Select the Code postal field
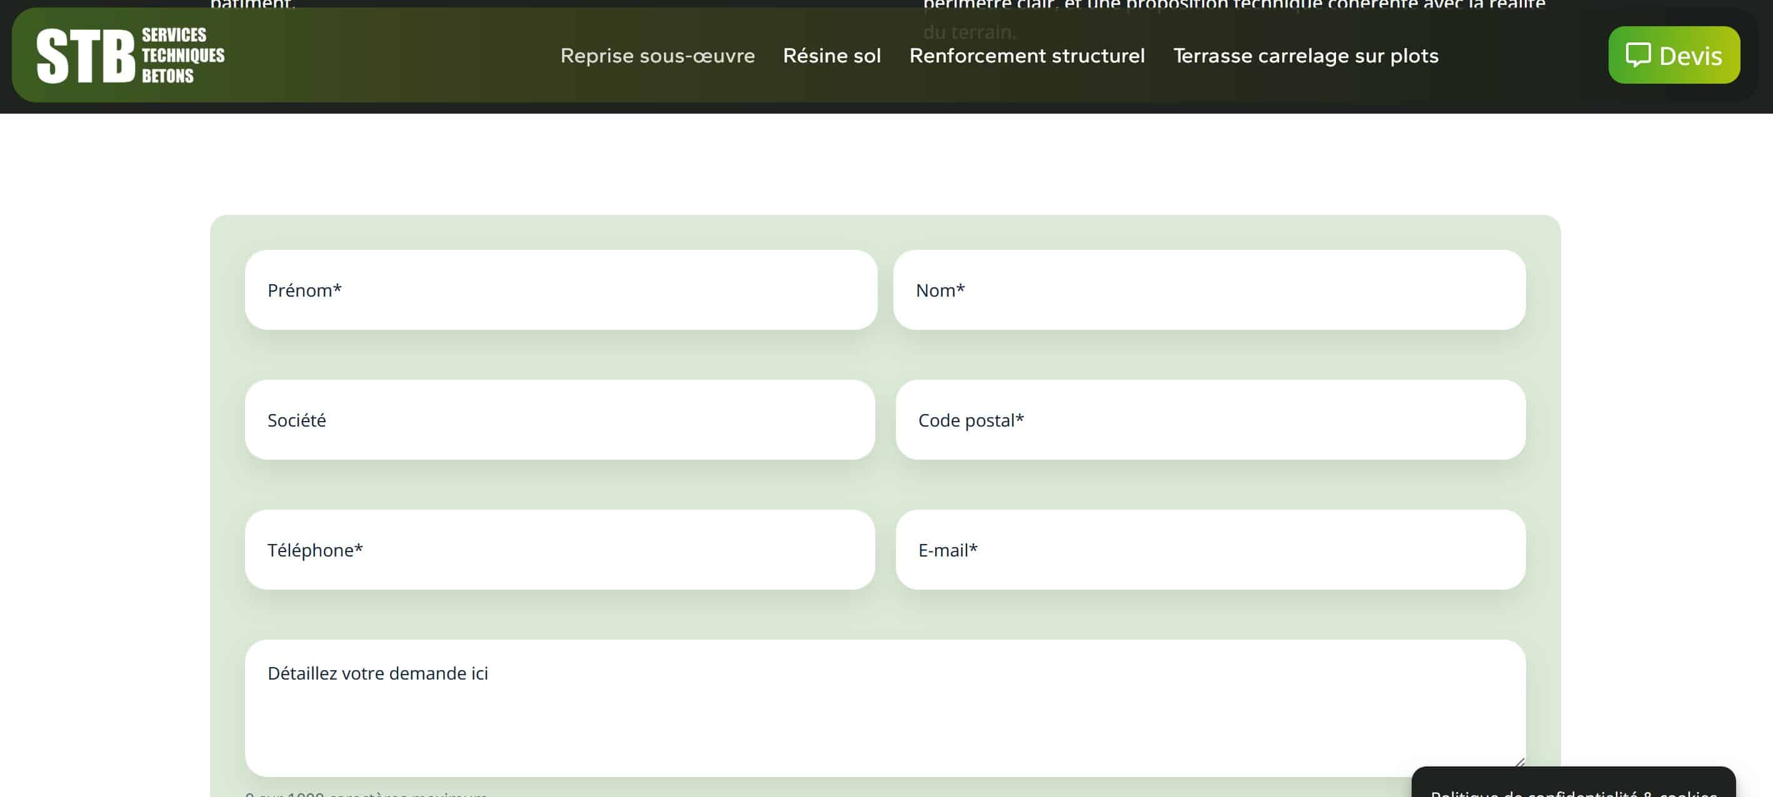 pos(1210,420)
